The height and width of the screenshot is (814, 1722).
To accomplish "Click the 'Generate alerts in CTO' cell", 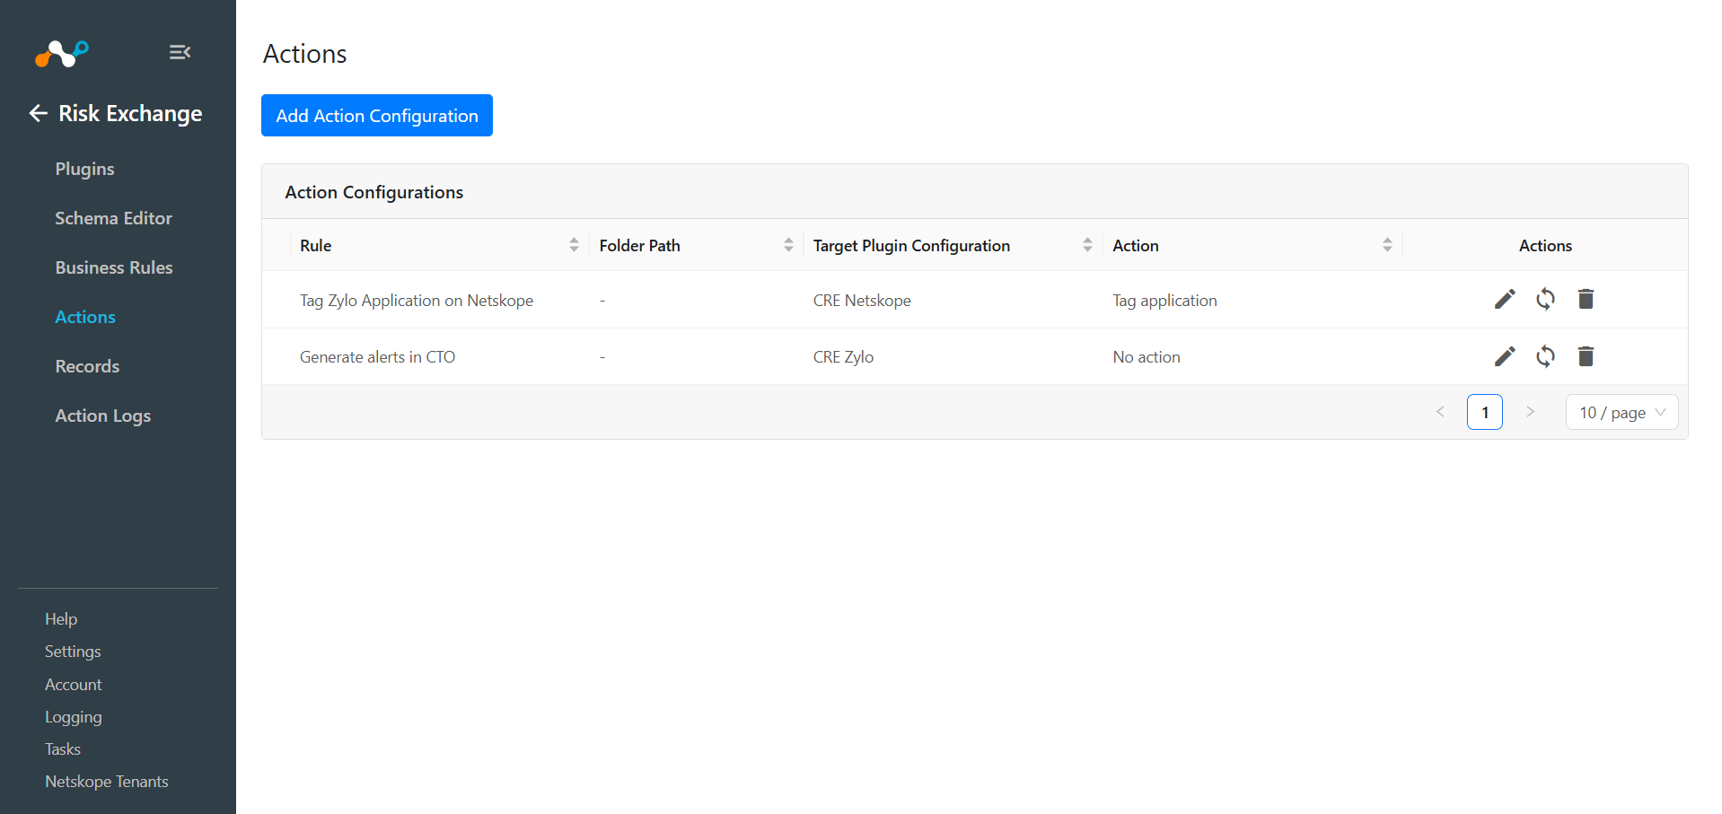I will [x=377, y=356].
